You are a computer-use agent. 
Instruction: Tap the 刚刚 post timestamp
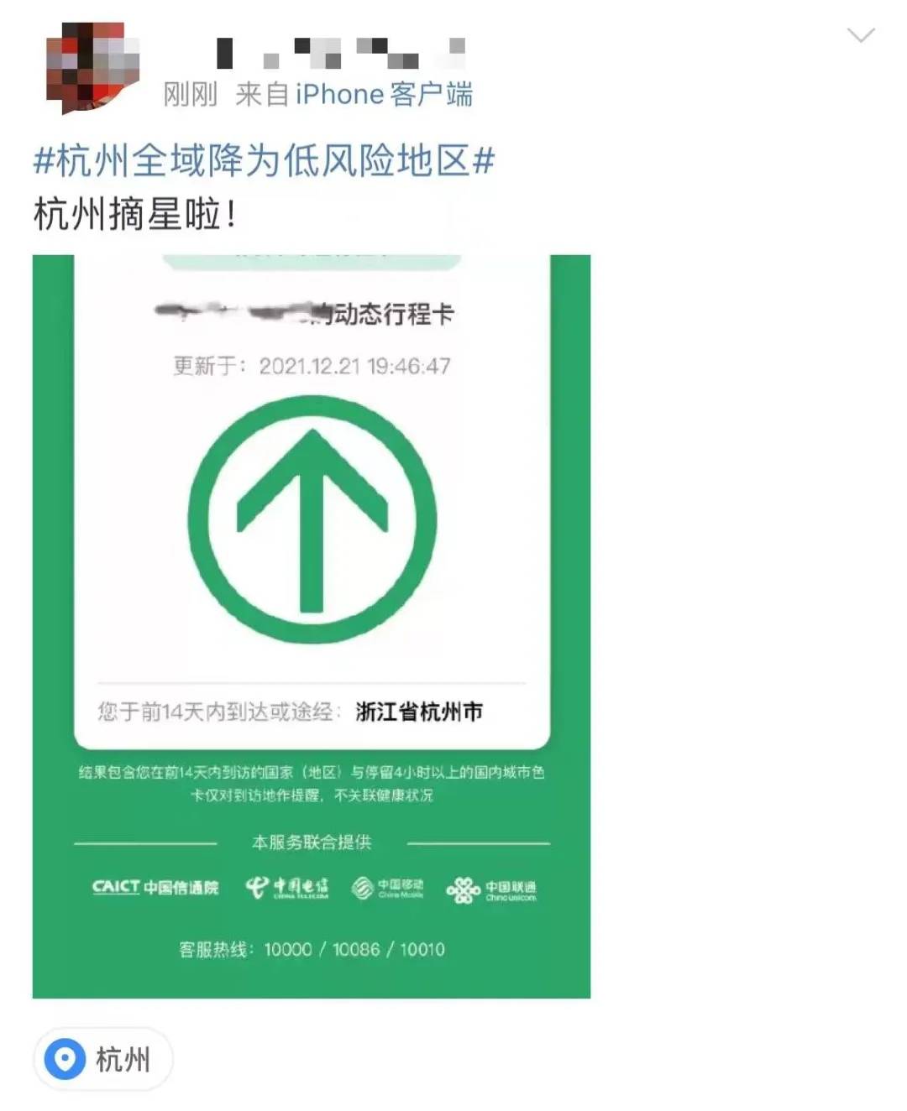[190, 94]
